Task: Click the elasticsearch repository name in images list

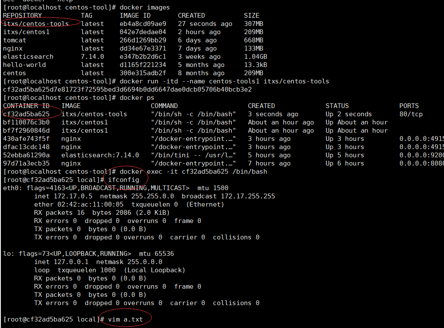Action: [x=28, y=57]
